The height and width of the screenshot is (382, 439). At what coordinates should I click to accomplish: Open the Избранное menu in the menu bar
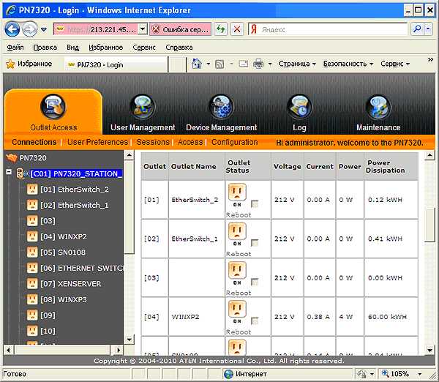(105, 47)
